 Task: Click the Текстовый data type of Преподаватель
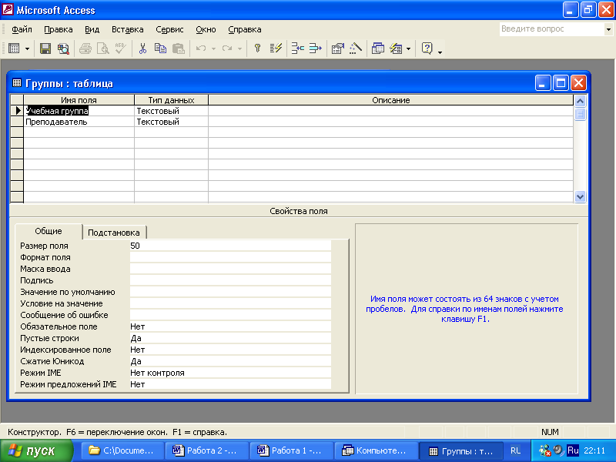171,122
